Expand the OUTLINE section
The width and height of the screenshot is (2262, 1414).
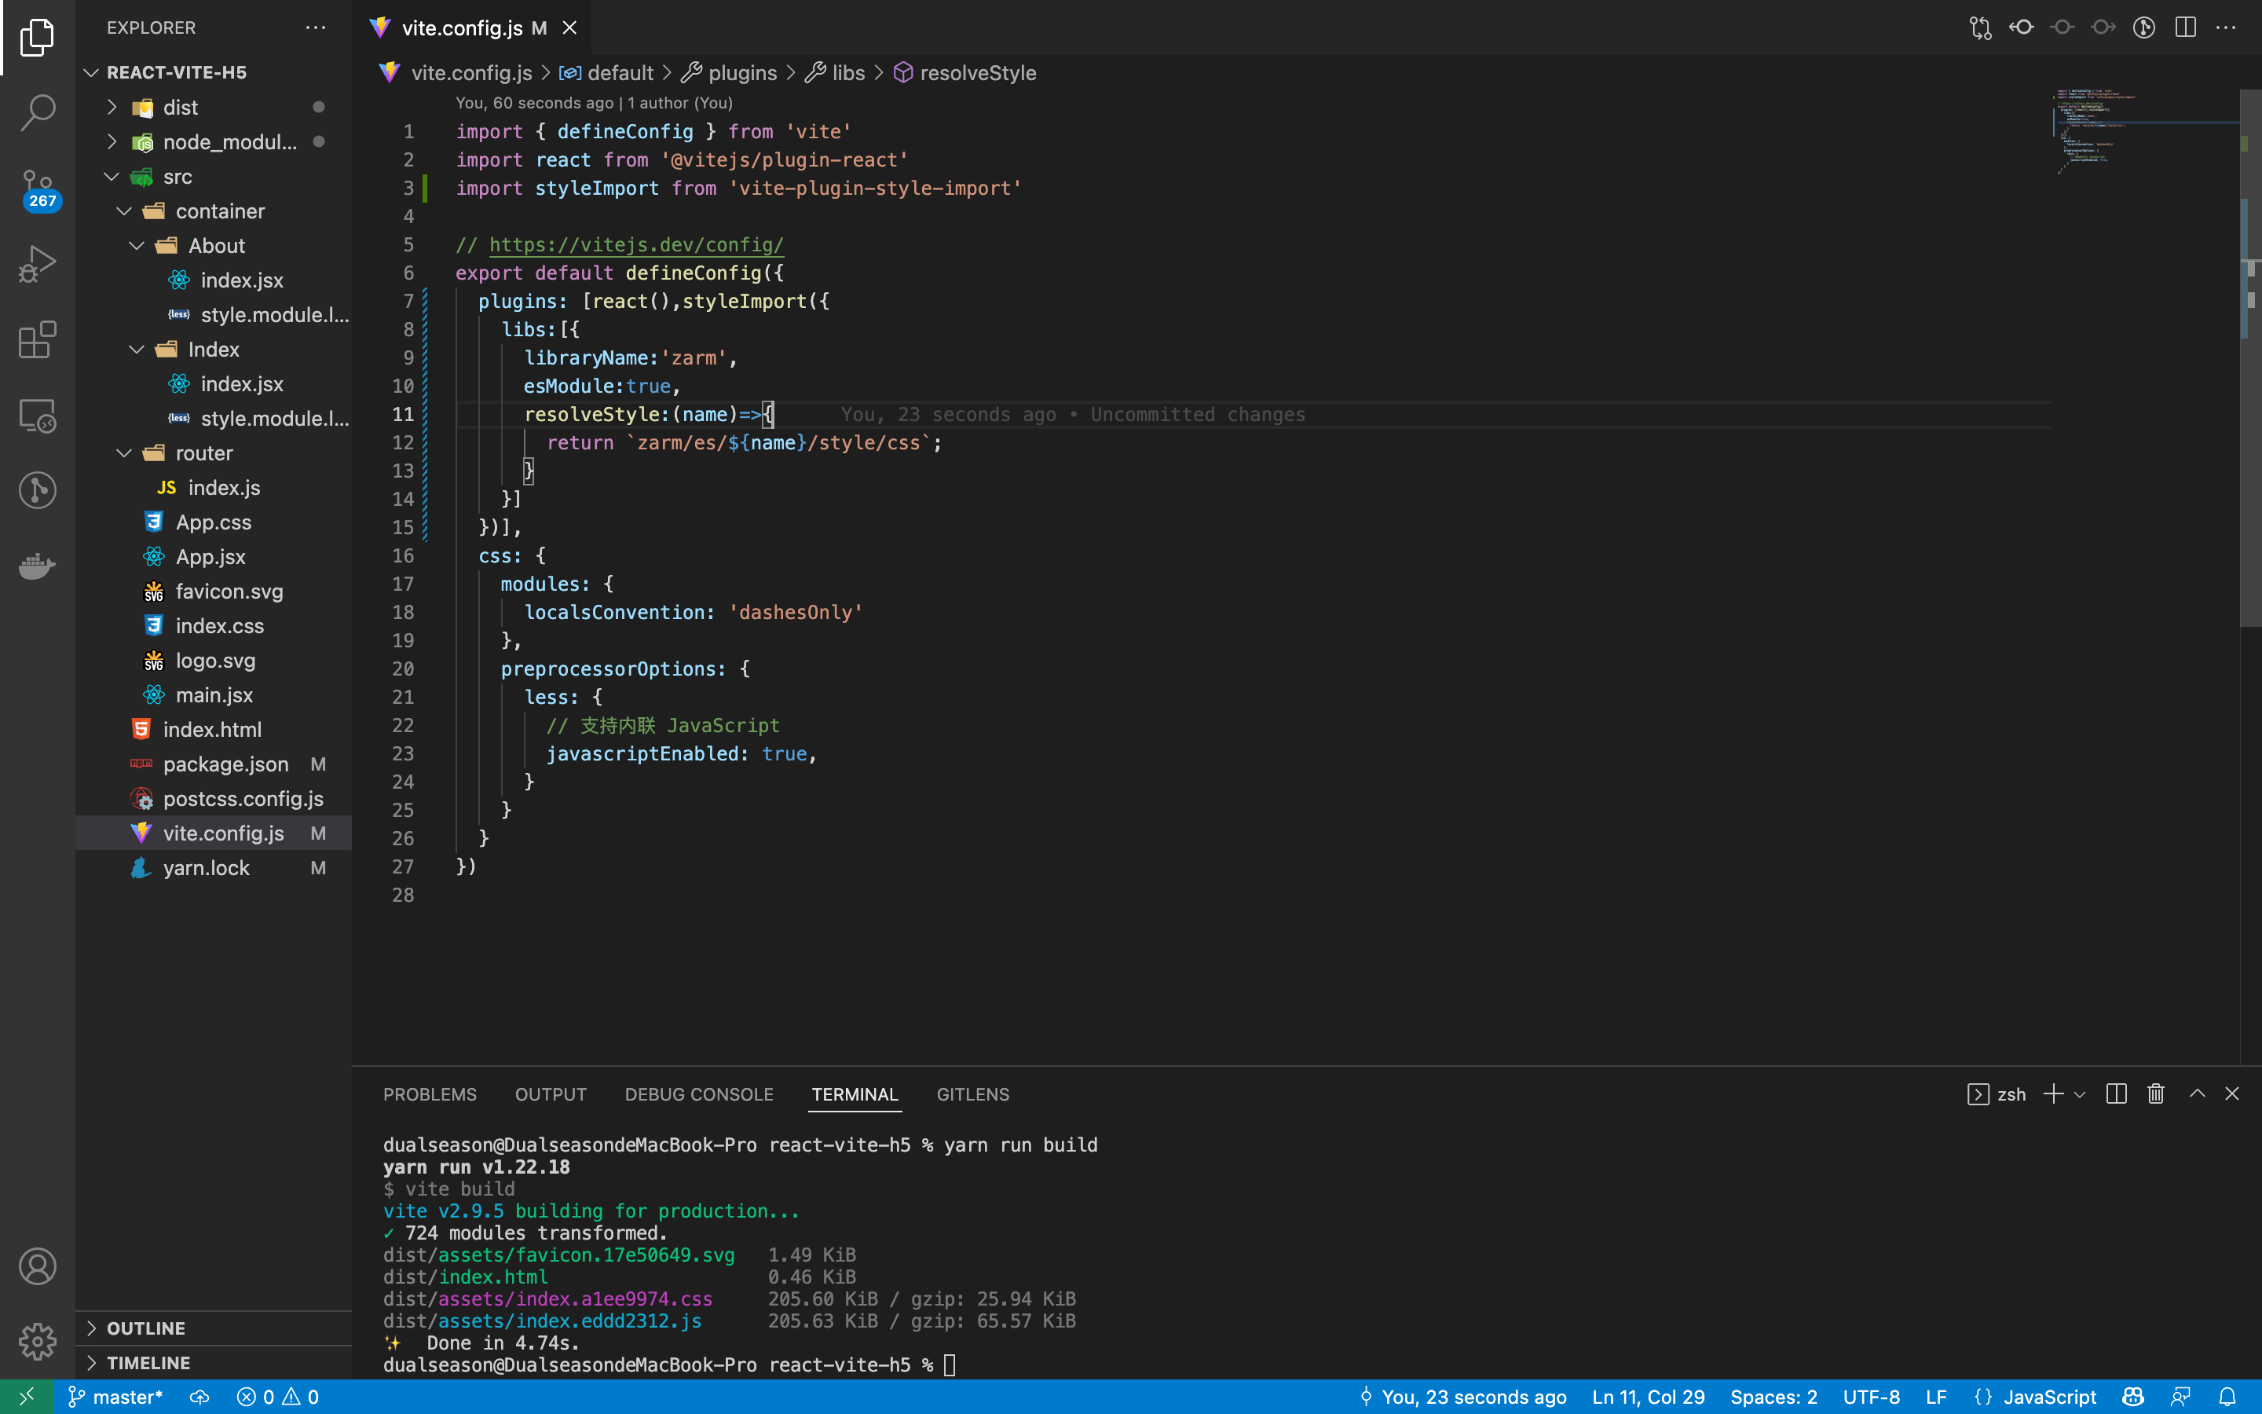(213, 1328)
